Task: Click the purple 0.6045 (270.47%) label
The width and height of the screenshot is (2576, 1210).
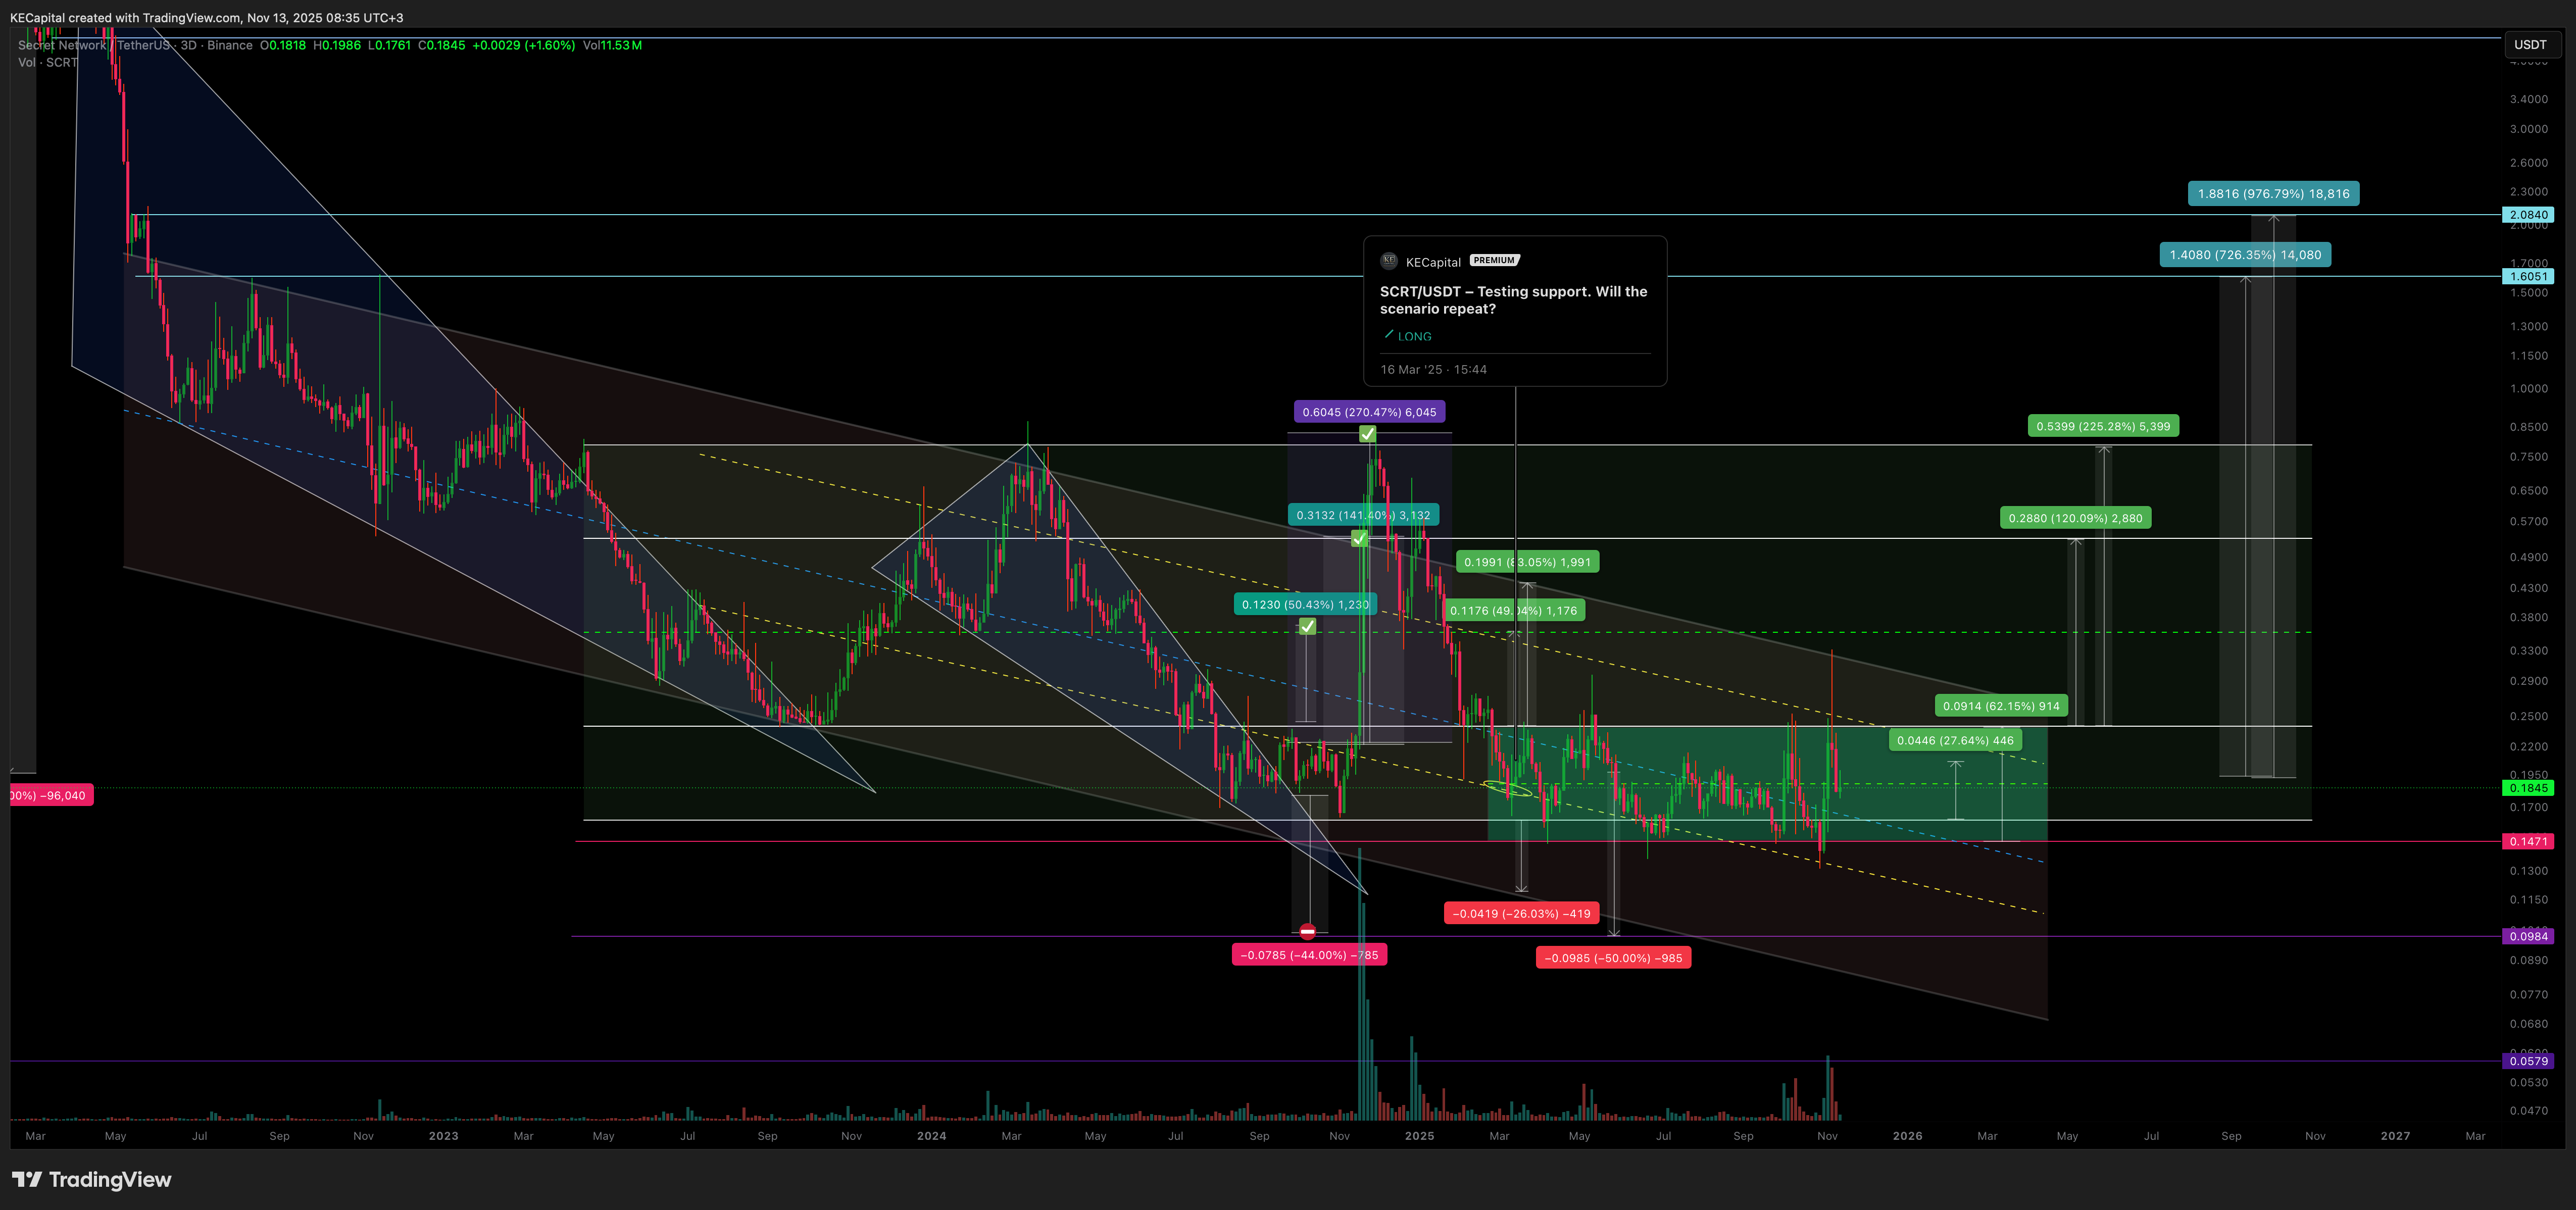Action: coord(1369,412)
